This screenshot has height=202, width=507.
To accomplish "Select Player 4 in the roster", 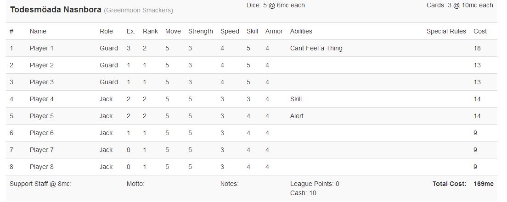I will point(42,99).
